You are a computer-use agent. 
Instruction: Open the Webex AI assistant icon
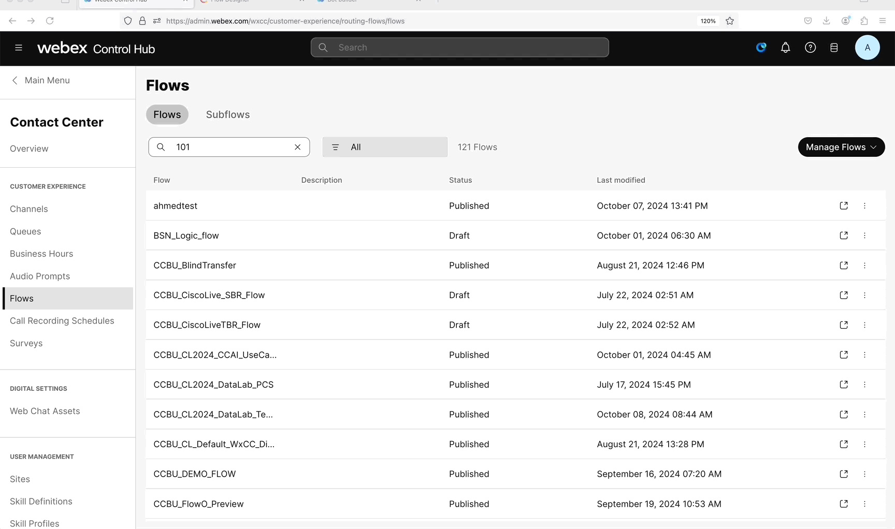tap(761, 48)
